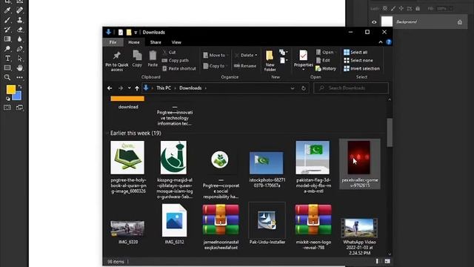Switch to the Share ribbon tab
474x267 pixels.
click(x=156, y=42)
